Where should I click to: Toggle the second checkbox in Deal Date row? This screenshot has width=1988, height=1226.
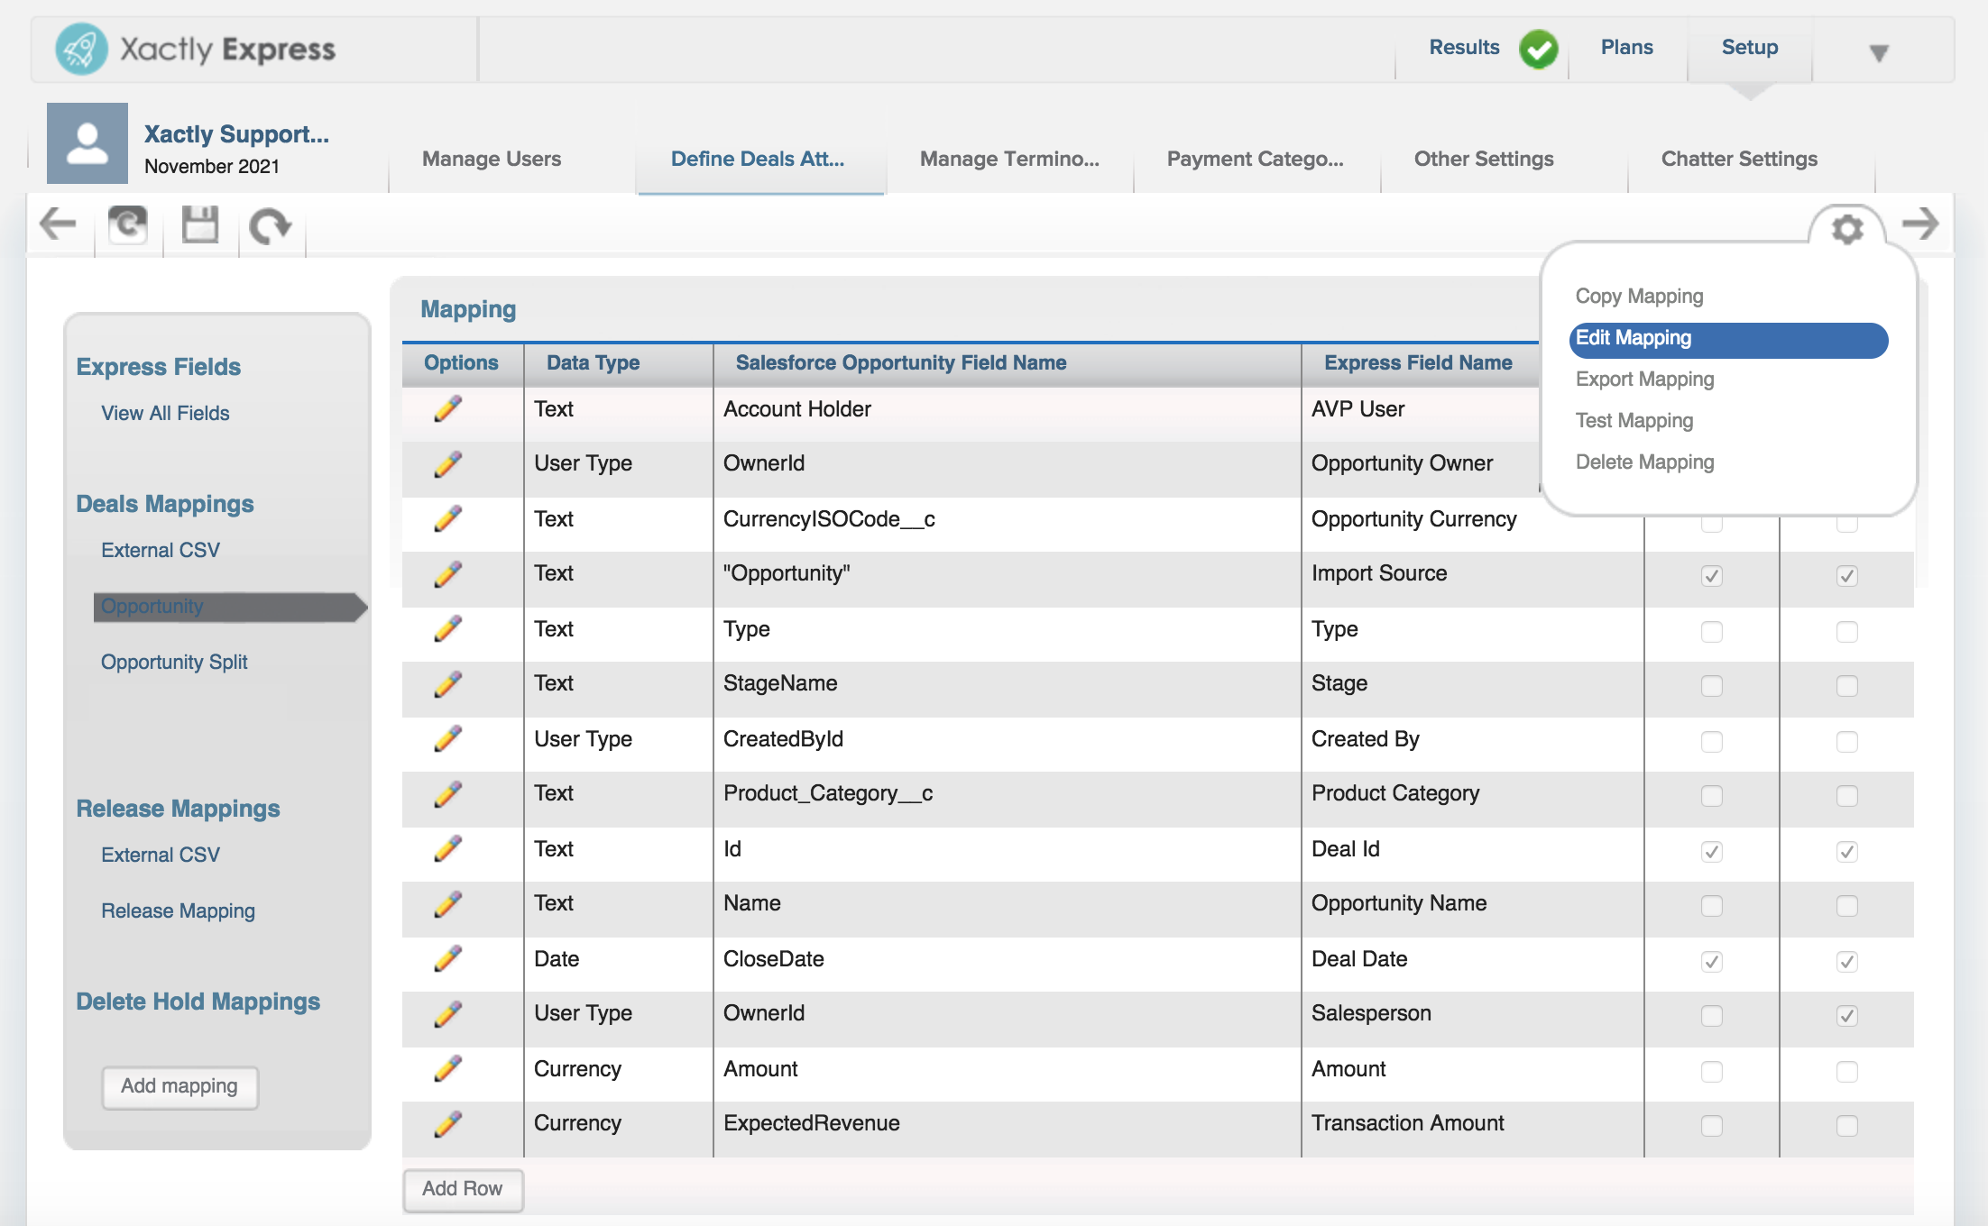click(1847, 961)
